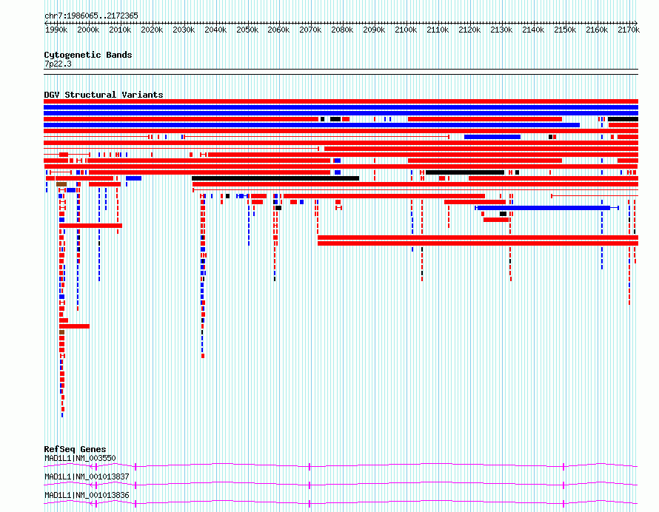Click the blue whiskered variant bar spanning 2125k–2165k
The image size is (659, 512).
546,208
